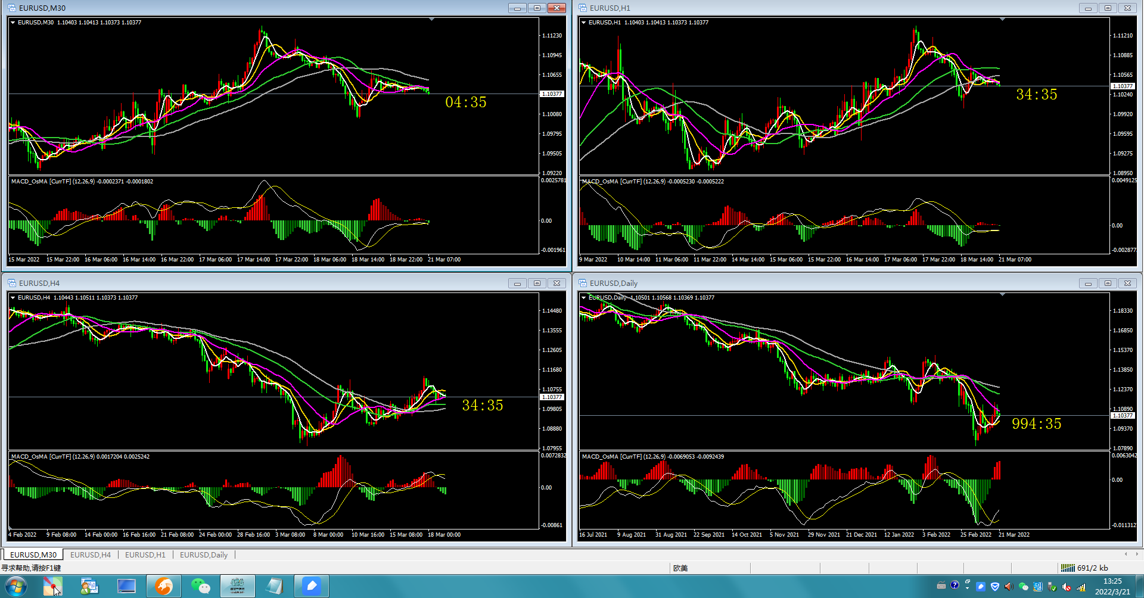Click the 欧美 profile in status bar
The width and height of the screenshot is (1144, 598).
click(x=680, y=568)
